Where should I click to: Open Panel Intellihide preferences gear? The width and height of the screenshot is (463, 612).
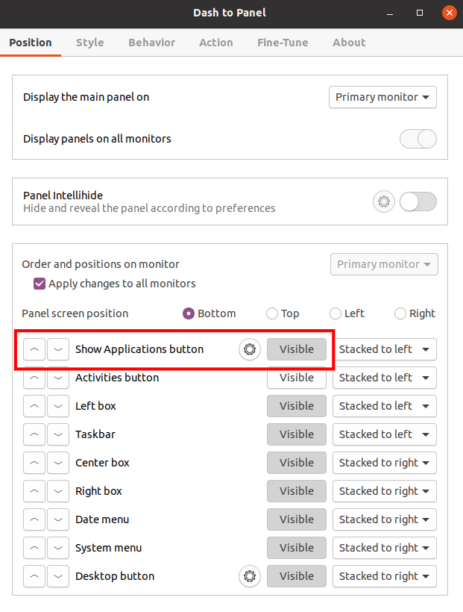pos(383,202)
